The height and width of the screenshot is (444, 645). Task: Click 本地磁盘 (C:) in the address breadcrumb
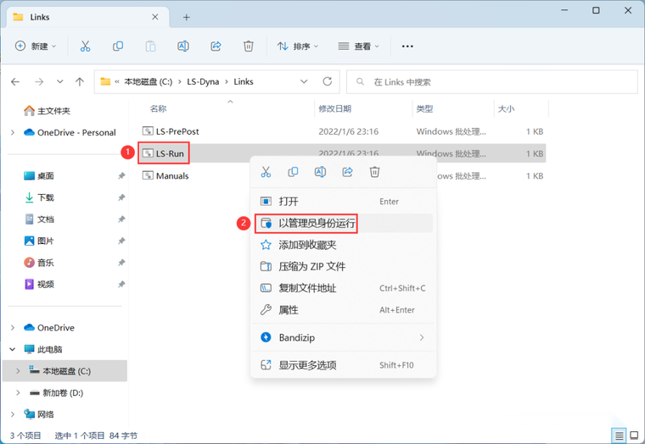148,81
